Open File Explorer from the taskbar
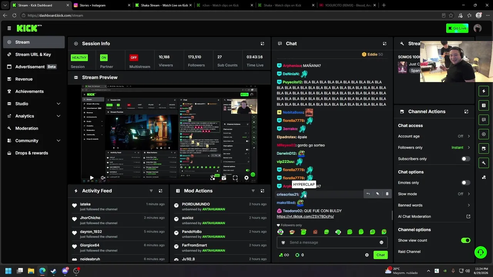Screen dimensions: 493x277 point(31,271)
